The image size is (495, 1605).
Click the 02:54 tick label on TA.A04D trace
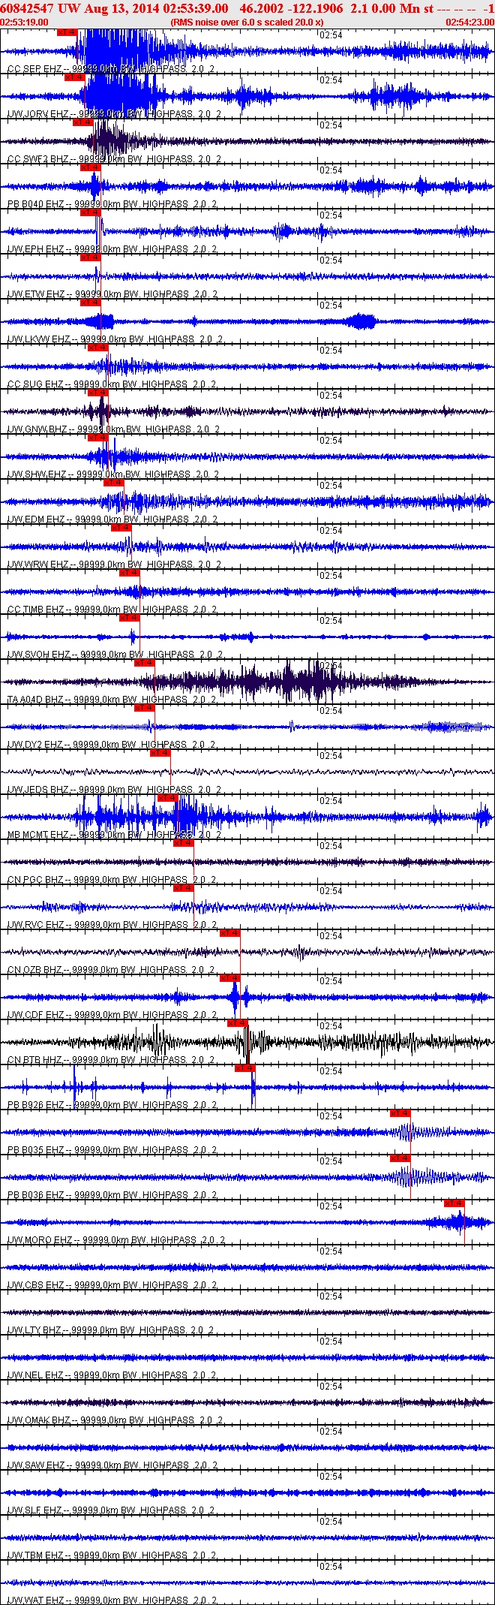point(331,666)
